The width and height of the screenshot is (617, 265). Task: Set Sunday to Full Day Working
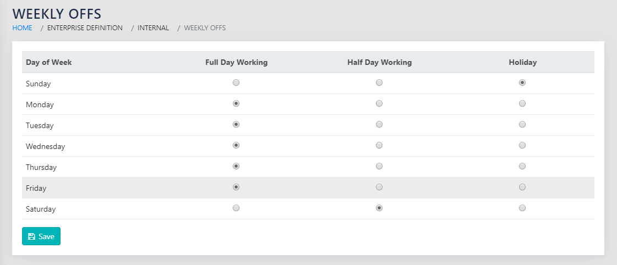tap(236, 82)
